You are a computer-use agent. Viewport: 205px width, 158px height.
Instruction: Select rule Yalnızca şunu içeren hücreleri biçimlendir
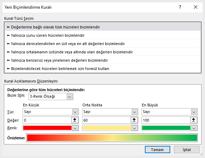(102, 35)
